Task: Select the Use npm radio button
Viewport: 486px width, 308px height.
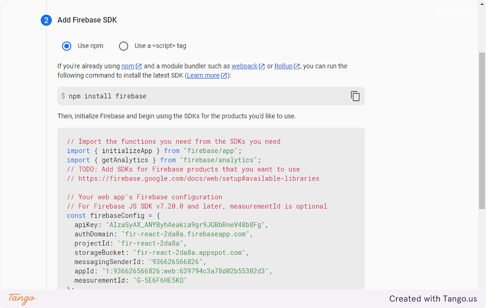Action: coord(66,46)
